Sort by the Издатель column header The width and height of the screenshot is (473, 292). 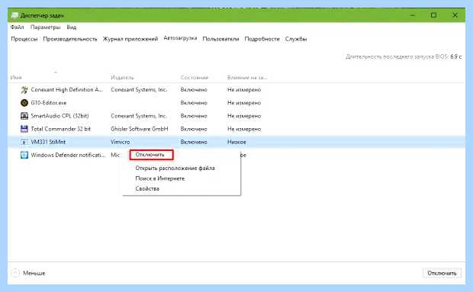(122, 78)
